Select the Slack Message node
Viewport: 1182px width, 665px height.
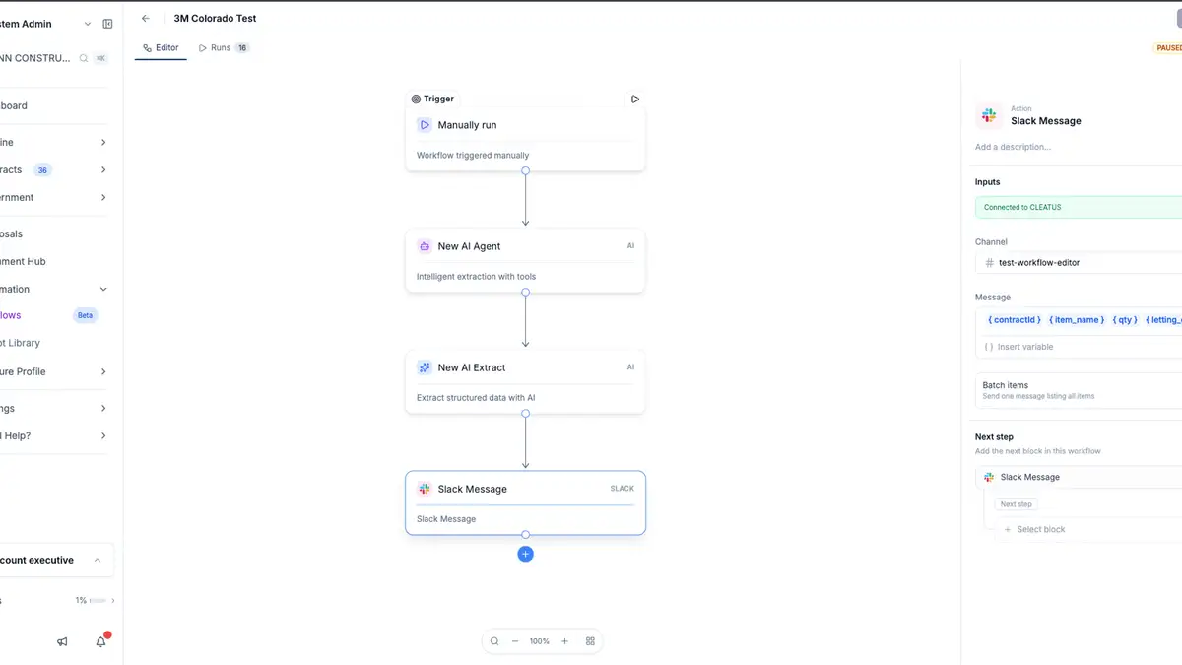525,503
